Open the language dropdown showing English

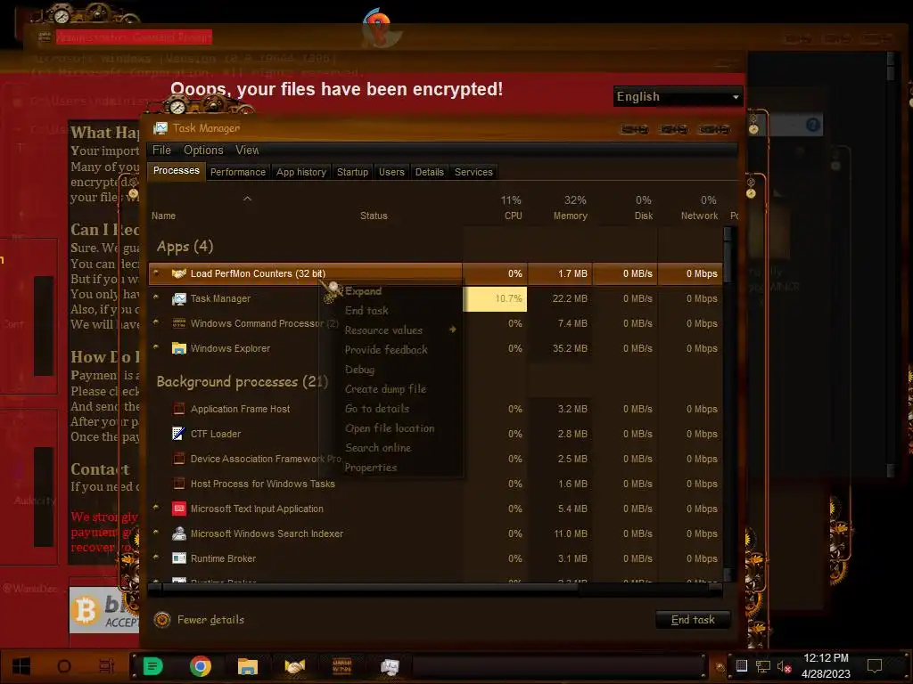click(x=678, y=96)
